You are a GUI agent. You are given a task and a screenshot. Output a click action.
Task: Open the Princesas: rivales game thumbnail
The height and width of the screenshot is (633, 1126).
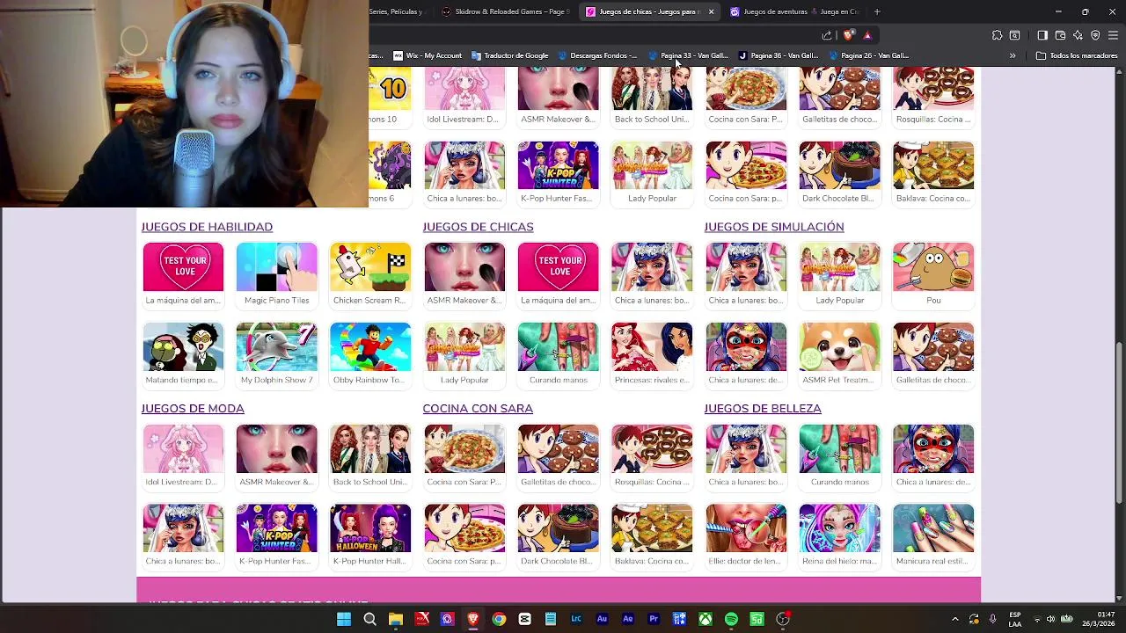coord(652,347)
